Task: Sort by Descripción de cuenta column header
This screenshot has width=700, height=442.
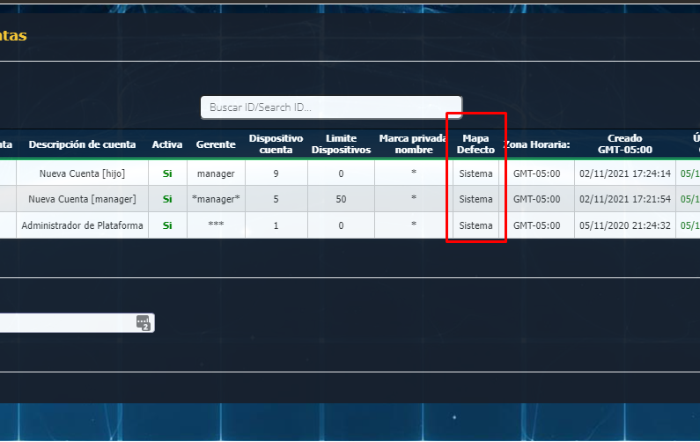Action: point(82,144)
